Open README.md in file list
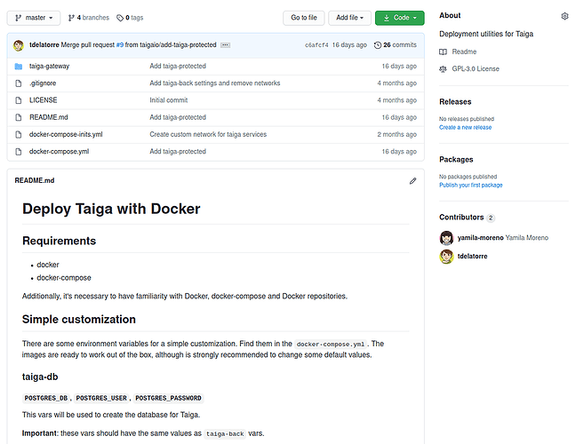Screen dimensions: 576x444 coord(49,117)
